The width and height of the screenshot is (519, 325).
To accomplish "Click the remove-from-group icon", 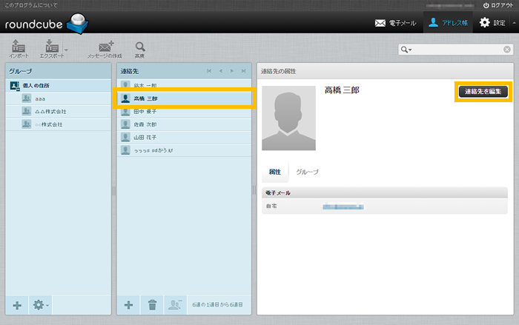I will 175,305.
